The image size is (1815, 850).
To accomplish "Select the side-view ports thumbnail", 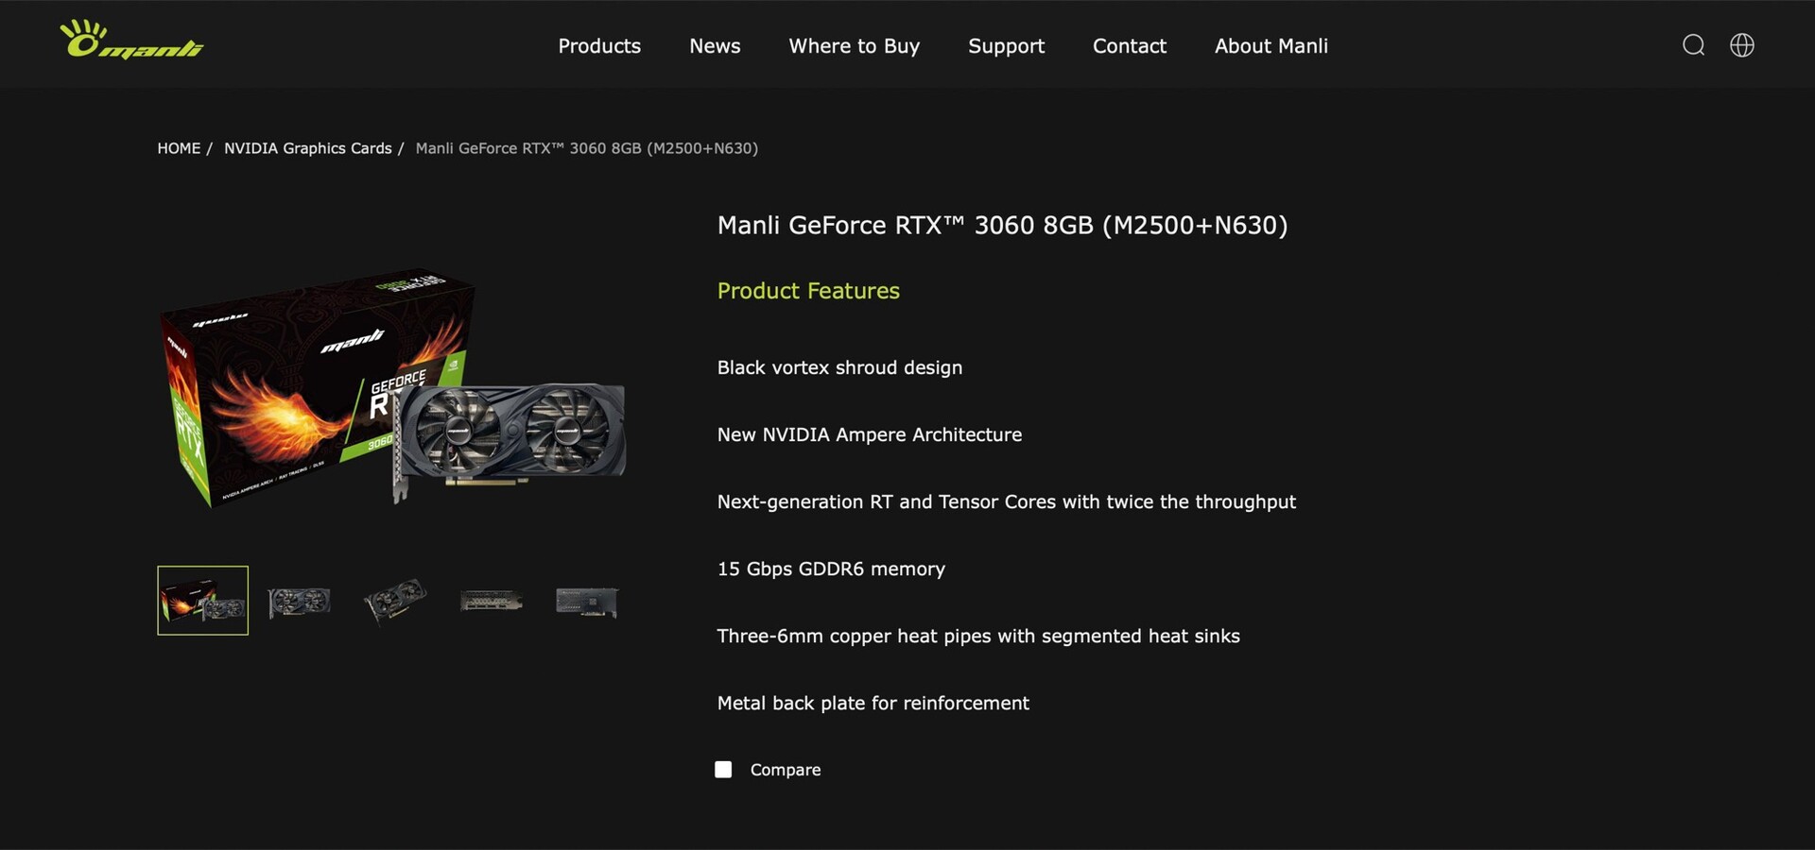I will (x=491, y=601).
